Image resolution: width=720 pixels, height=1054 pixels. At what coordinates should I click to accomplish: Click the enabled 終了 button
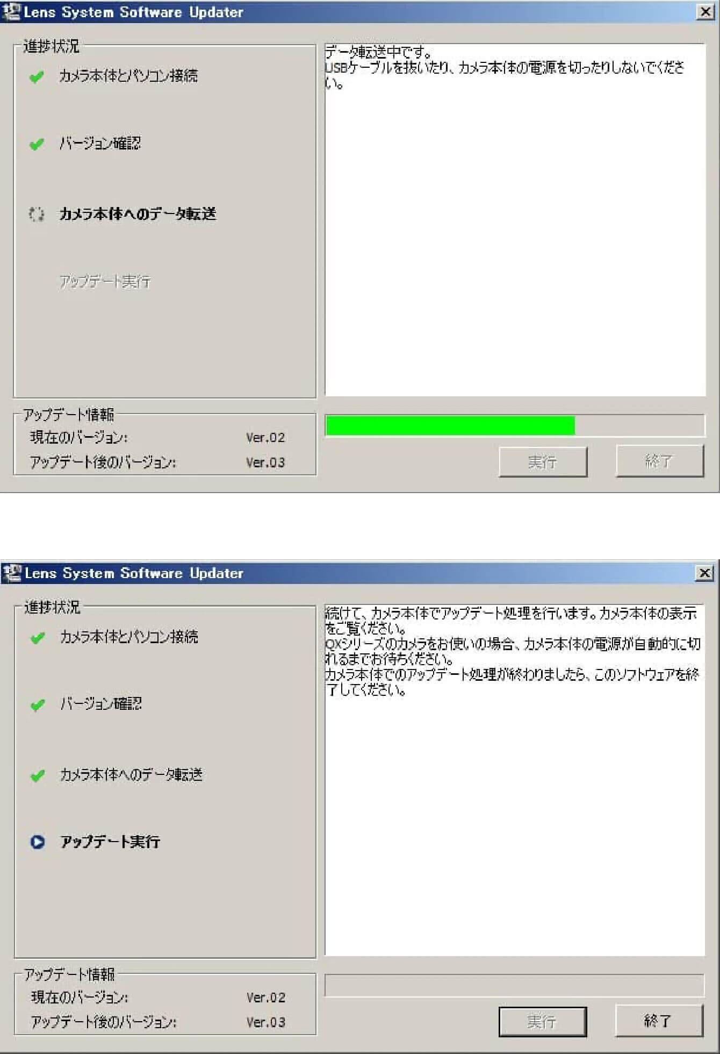tap(659, 1020)
